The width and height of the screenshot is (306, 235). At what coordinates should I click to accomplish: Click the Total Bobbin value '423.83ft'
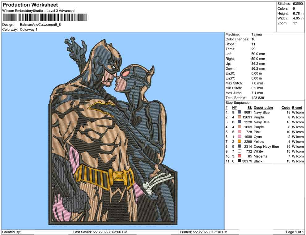[x=257, y=98]
